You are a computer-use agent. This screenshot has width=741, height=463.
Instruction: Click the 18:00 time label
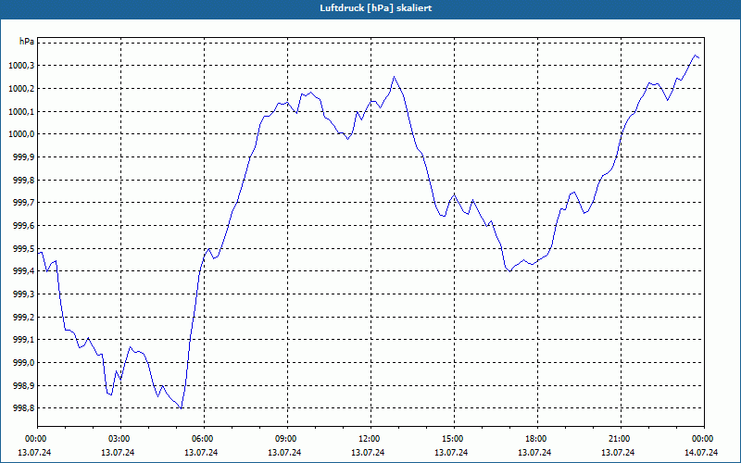(x=537, y=439)
